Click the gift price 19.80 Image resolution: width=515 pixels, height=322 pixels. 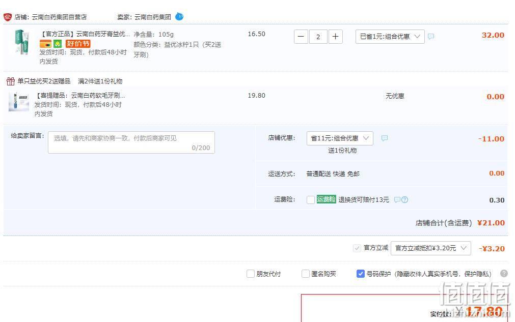click(x=257, y=96)
